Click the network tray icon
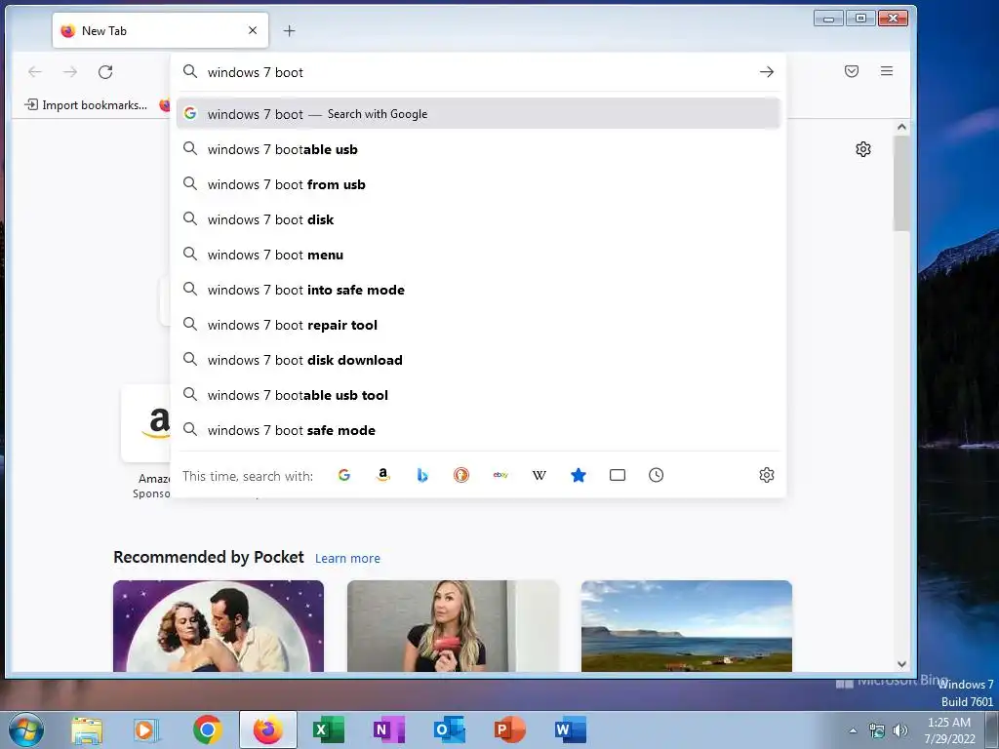Image resolution: width=999 pixels, height=749 pixels. [877, 730]
